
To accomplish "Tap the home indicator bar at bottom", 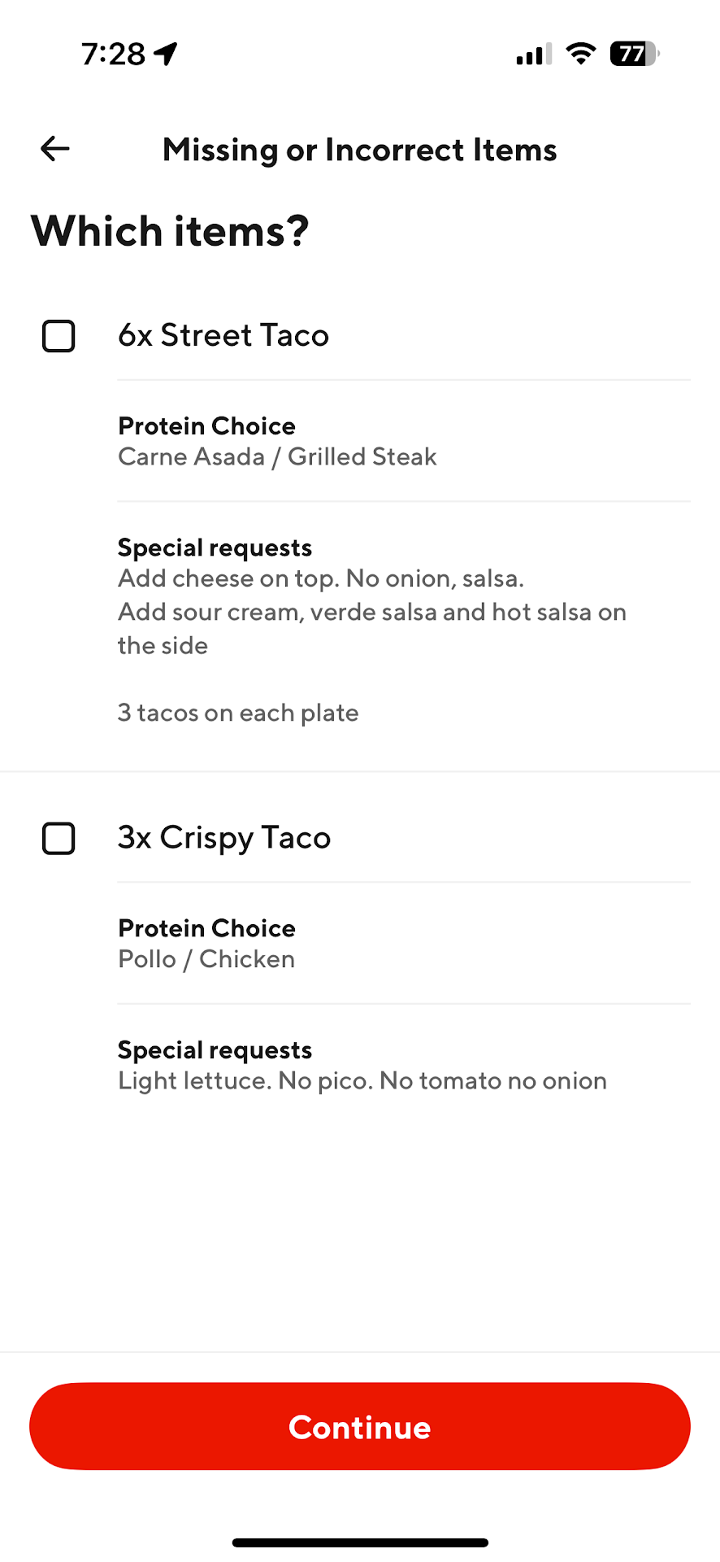I will [360, 1542].
